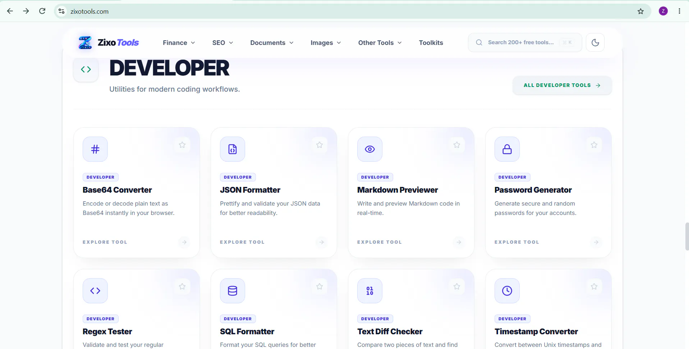Click the Developer tag on Regex Tester

pos(101,319)
